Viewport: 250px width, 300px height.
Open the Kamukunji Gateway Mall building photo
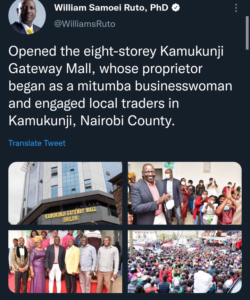click(65, 193)
